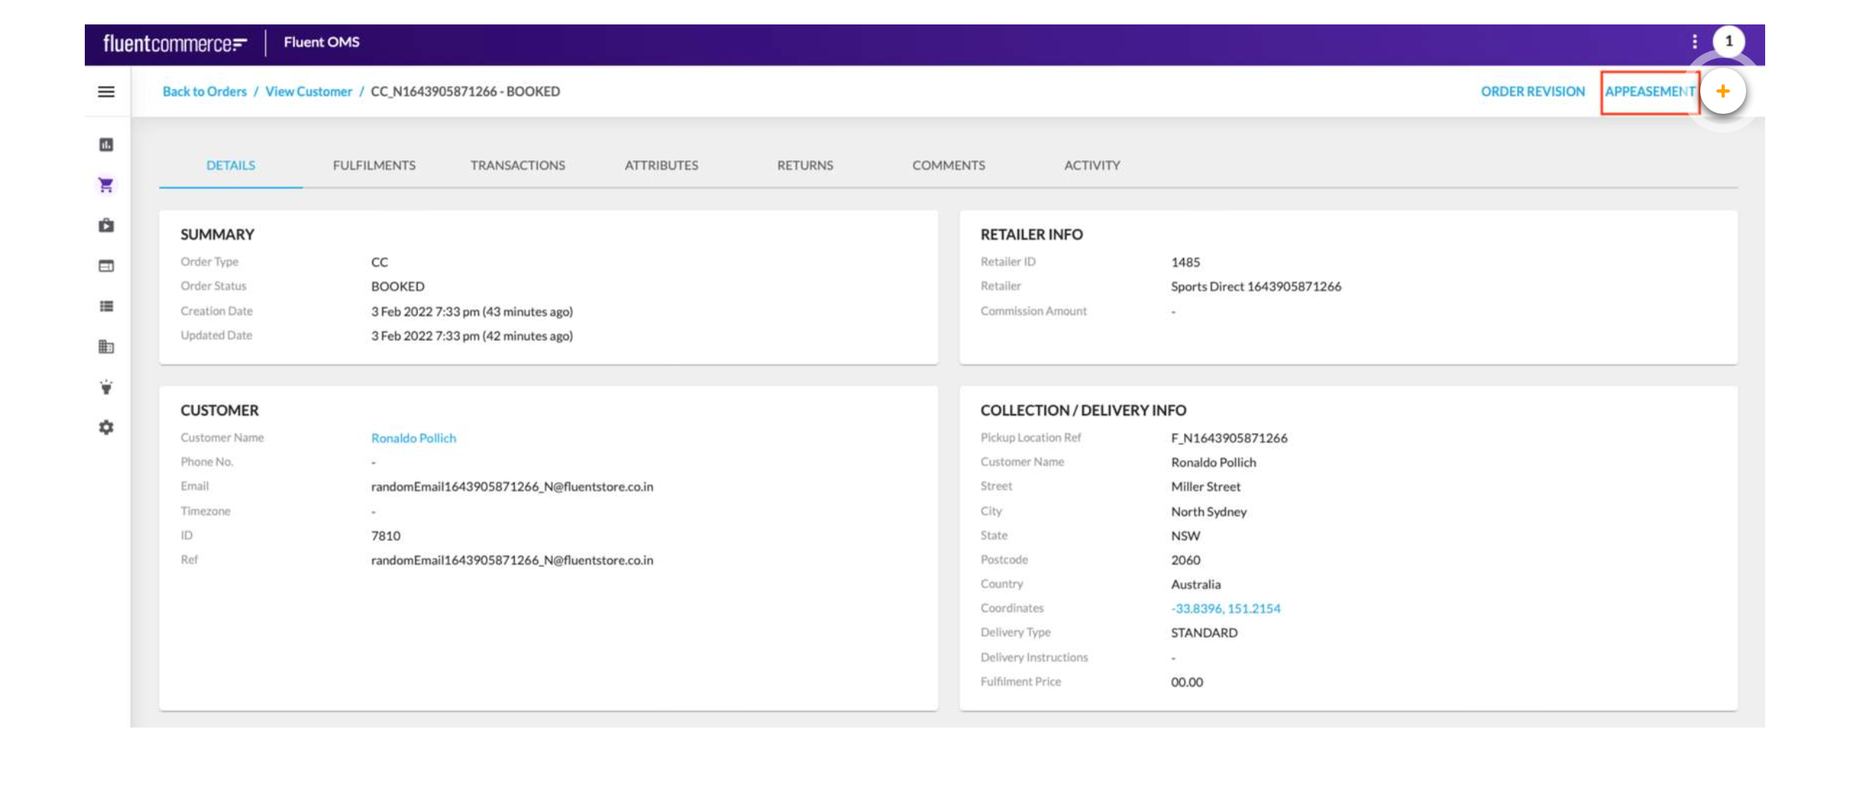The height and width of the screenshot is (794, 1853).
Task: Open the settings gear icon
Action: click(x=106, y=428)
